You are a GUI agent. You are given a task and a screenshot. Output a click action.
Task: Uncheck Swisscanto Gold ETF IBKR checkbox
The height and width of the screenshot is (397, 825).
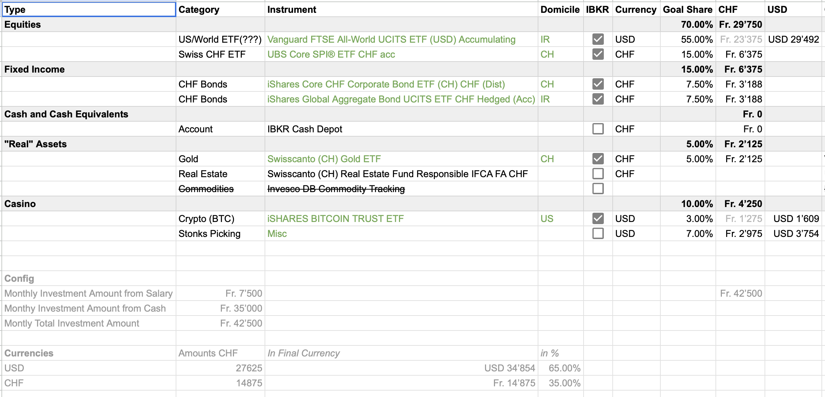[598, 159]
